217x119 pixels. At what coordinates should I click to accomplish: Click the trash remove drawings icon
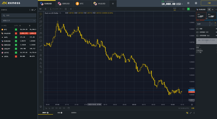[41, 72]
